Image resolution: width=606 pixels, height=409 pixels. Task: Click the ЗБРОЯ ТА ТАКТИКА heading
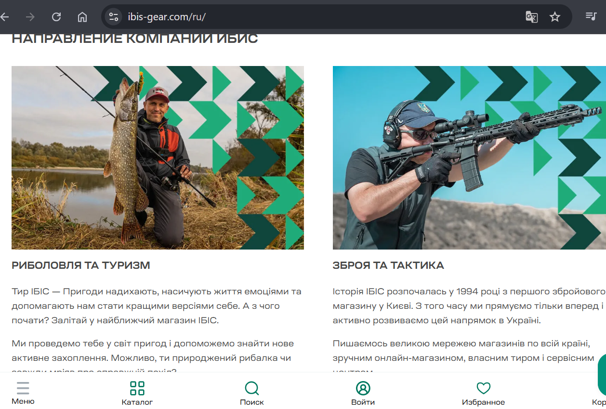tap(388, 265)
